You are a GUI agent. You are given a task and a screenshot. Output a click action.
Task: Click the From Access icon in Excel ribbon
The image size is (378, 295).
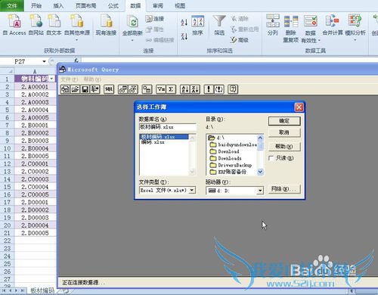click(14, 25)
